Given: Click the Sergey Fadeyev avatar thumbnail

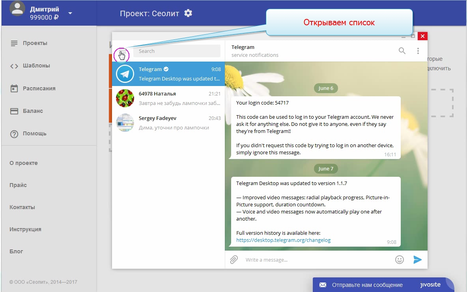Looking at the screenshot, I should coord(125,123).
